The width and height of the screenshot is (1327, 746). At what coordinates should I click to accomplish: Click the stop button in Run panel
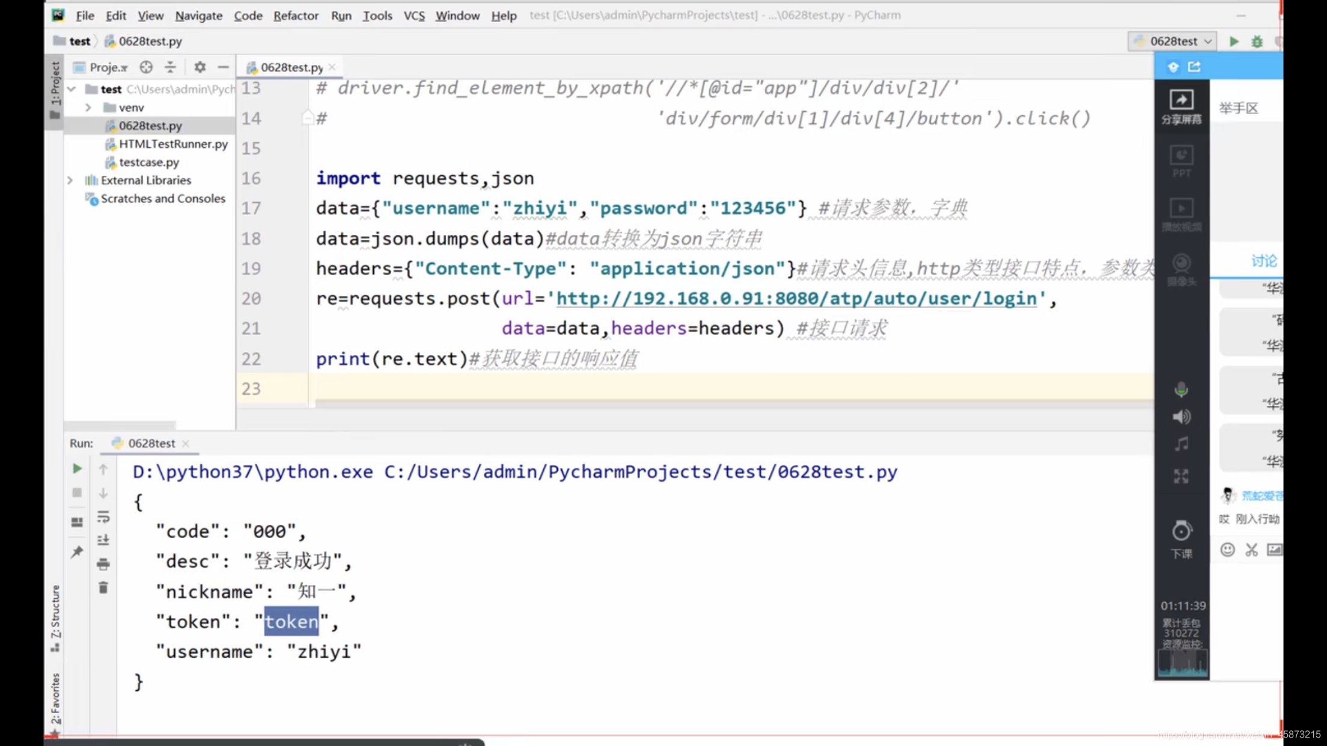click(x=78, y=493)
